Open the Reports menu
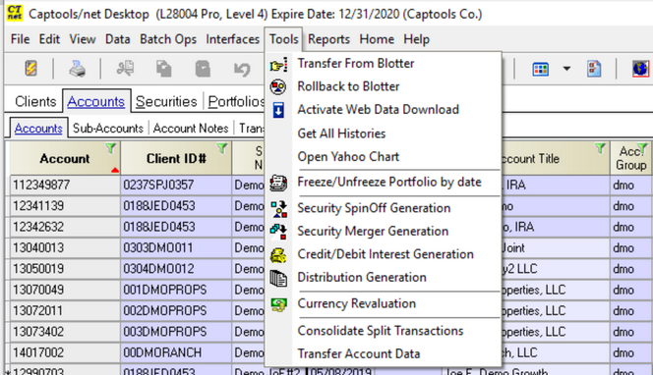Image resolution: width=653 pixels, height=375 pixels. pos(328,39)
